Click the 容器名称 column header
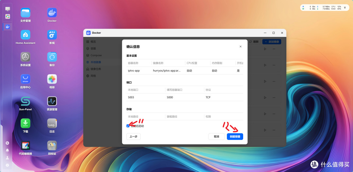Image resolution: width=353 pixels, height=172 pixels. [133, 63]
